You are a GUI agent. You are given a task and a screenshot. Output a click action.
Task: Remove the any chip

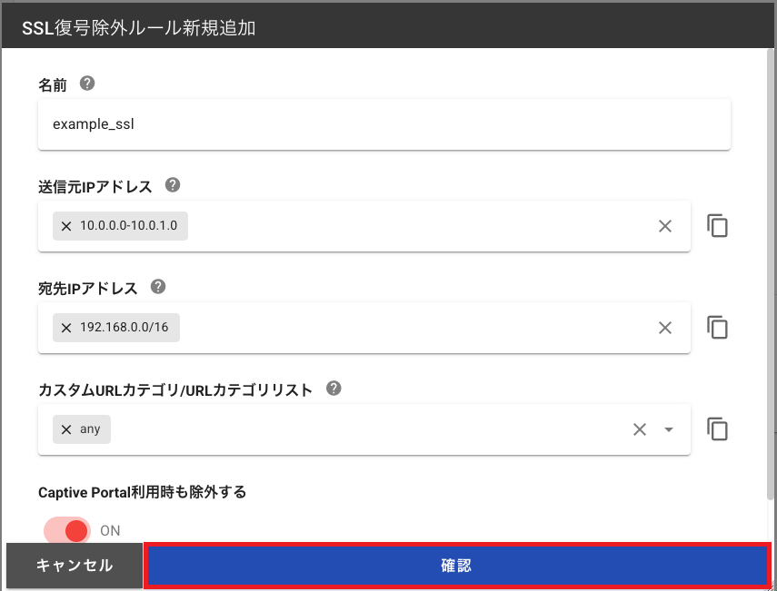point(66,429)
